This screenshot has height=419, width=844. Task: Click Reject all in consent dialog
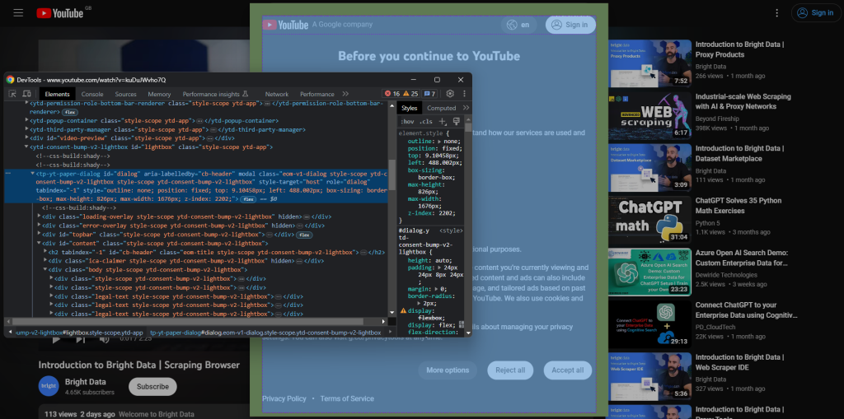point(510,370)
